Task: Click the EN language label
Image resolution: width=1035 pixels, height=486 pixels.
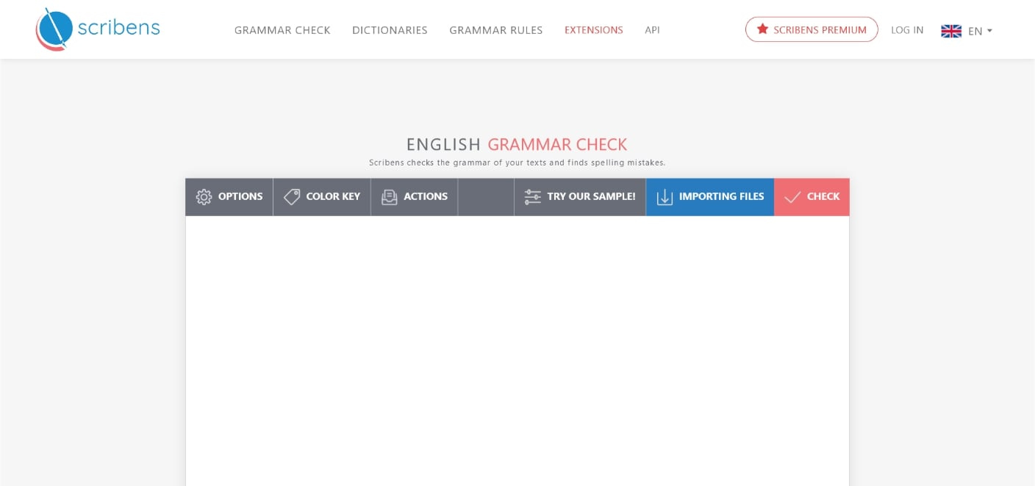Action: [975, 31]
